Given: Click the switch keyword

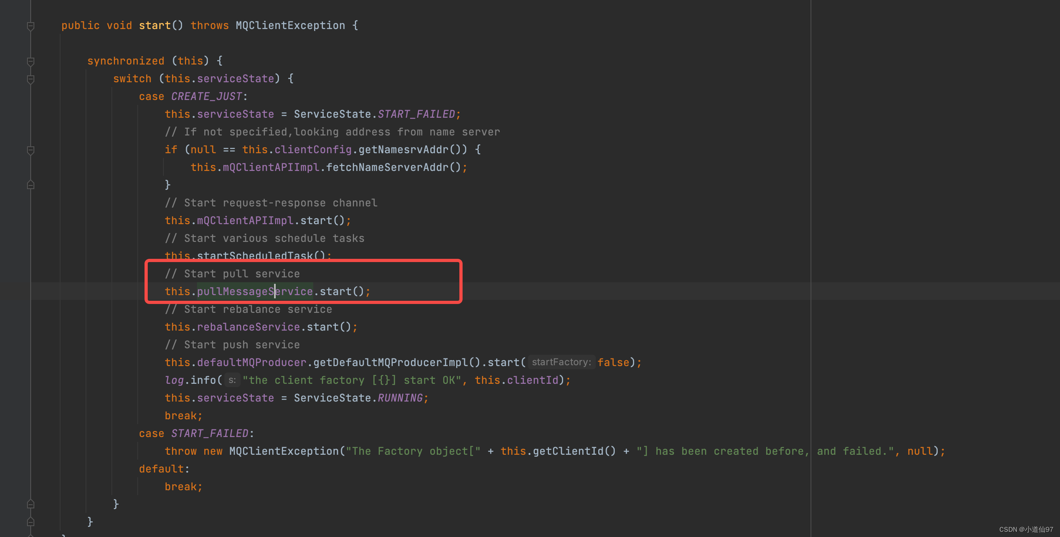Looking at the screenshot, I should pyautogui.click(x=132, y=79).
